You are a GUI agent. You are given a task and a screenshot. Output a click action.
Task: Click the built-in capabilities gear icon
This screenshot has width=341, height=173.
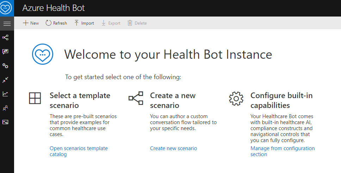[236, 98]
